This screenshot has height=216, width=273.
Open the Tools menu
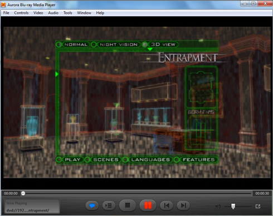67,13
